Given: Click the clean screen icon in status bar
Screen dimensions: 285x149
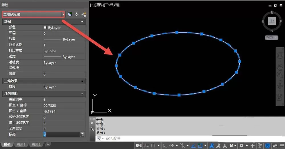Looking at the screenshot, I should [x=275, y=146].
